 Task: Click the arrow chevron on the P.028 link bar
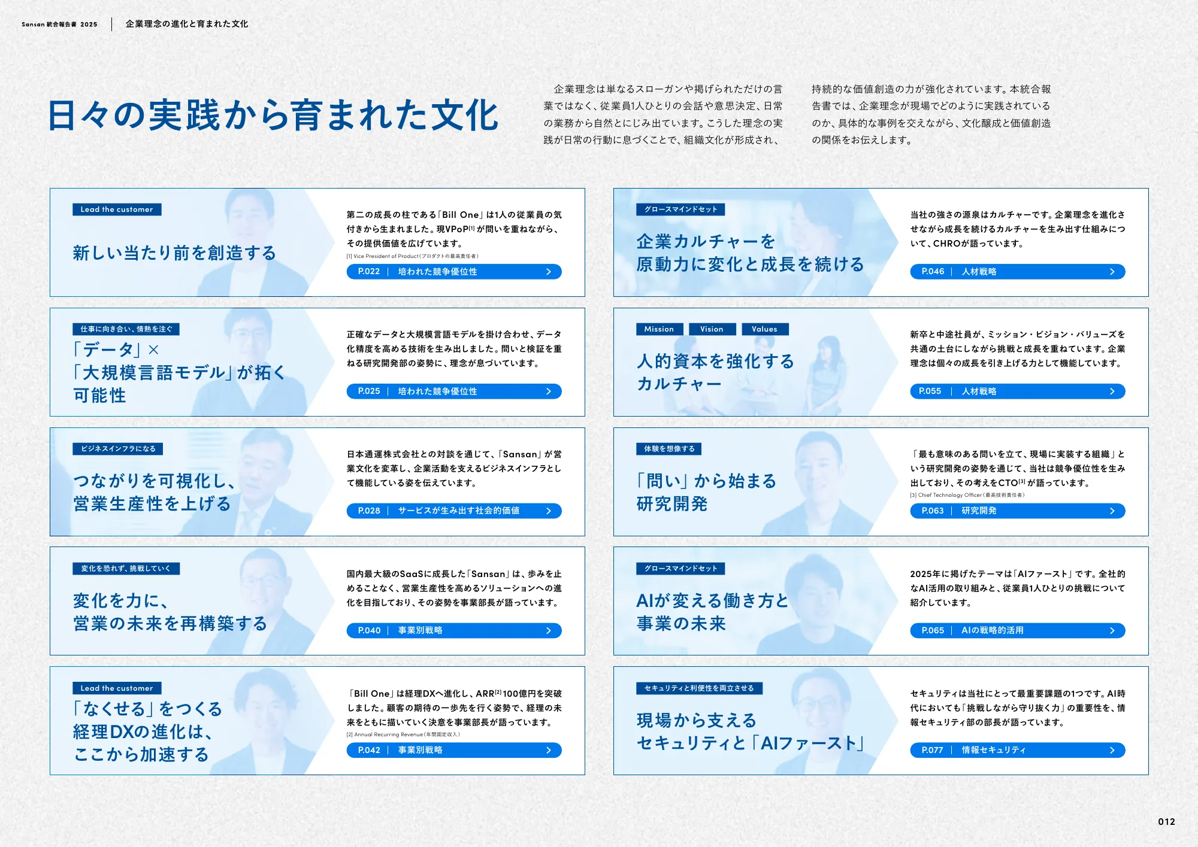[549, 511]
